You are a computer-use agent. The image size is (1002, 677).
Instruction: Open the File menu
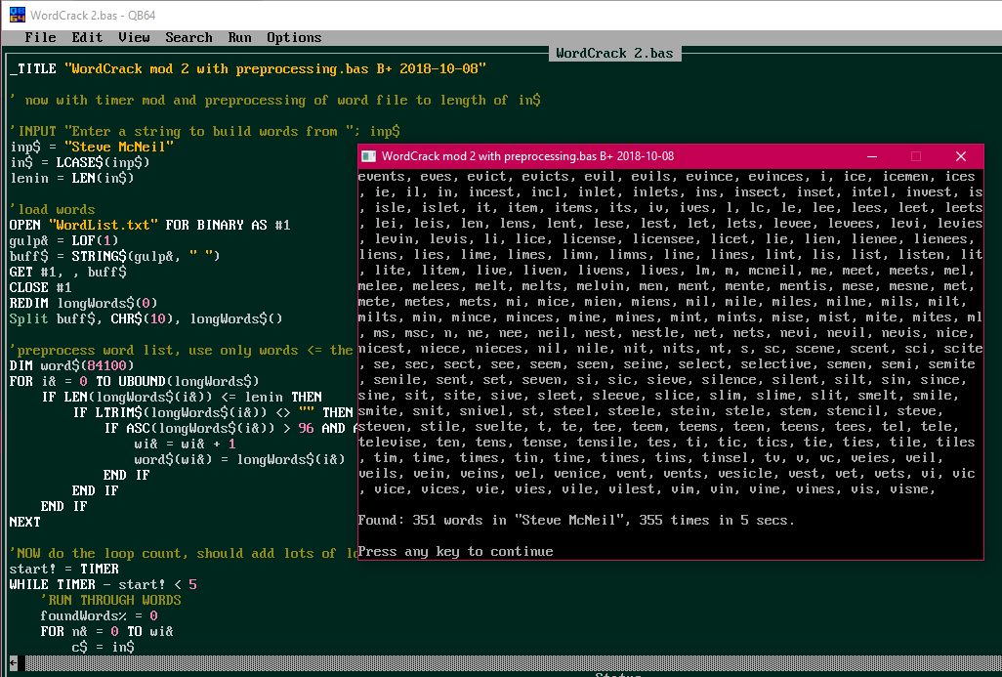[x=40, y=38]
